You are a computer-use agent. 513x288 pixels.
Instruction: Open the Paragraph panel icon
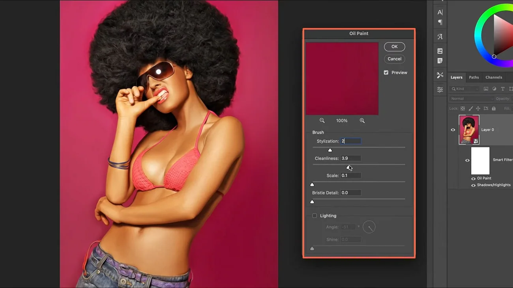coord(440,22)
